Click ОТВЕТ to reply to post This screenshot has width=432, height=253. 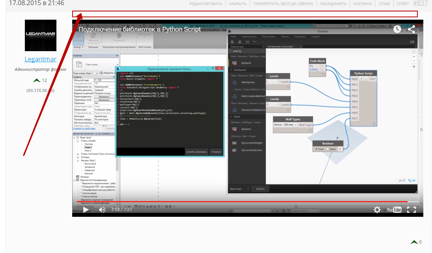[x=403, y=4]
